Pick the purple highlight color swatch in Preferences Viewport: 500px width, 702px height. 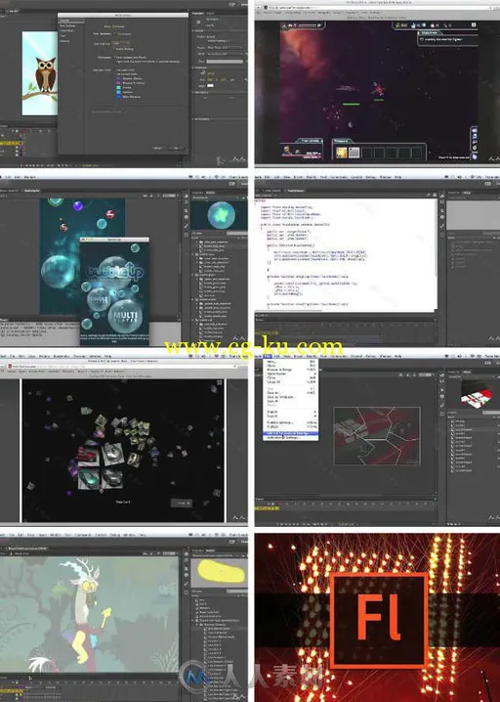click(118, 78)
